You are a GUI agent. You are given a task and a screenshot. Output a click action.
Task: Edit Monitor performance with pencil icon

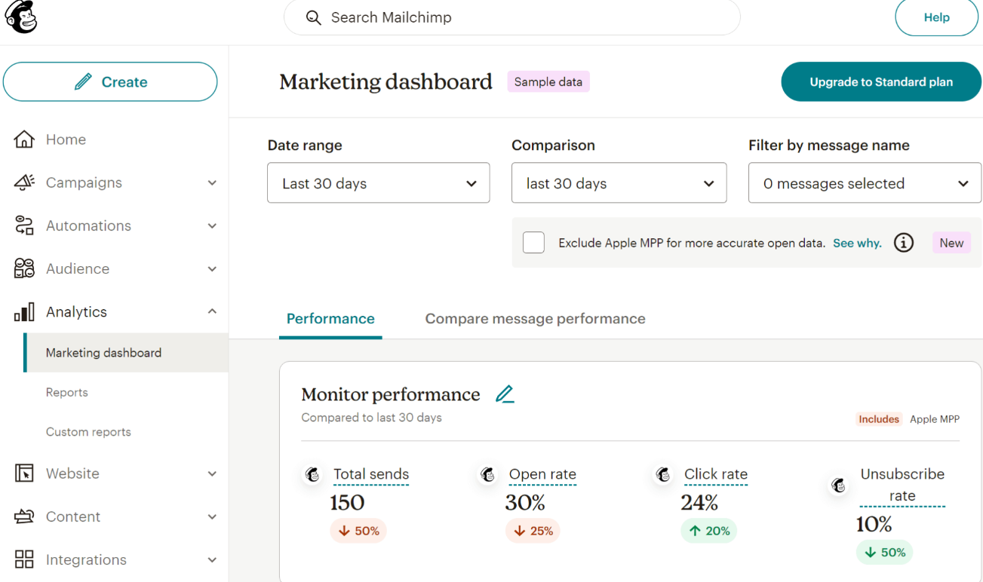pyautogui.click(x=505, y=394)
